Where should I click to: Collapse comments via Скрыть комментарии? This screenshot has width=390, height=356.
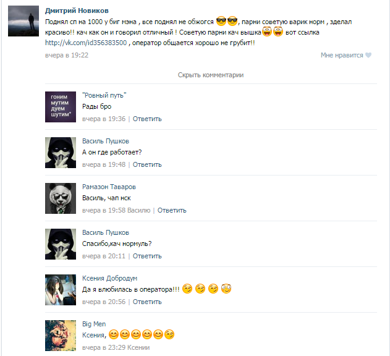click(x=211, y=75)
